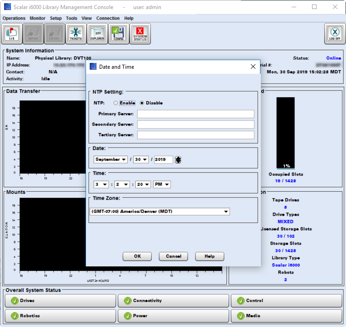Click the Secondary Server input field
Viewport: 346px width, 327px height.
[196, 124]
